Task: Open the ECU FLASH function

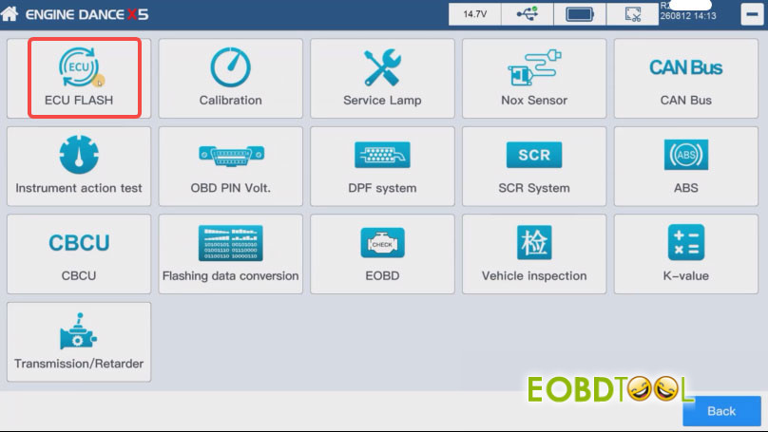Action: 79,78
